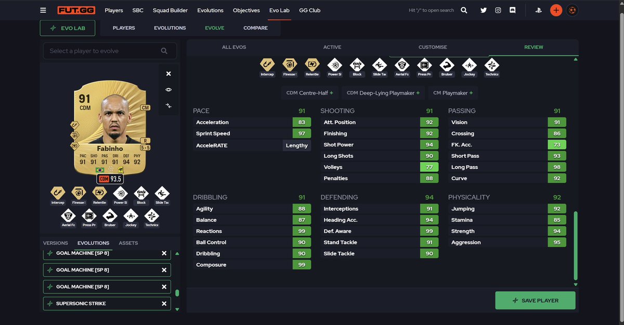Click the EVO LAB button
Image resolution: width=624 pixels, height=325 pixels.
[68, 28]
